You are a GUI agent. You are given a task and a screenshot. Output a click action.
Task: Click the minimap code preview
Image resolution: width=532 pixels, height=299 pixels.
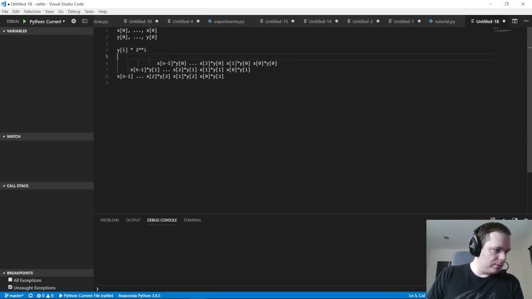tap(502, 30)
